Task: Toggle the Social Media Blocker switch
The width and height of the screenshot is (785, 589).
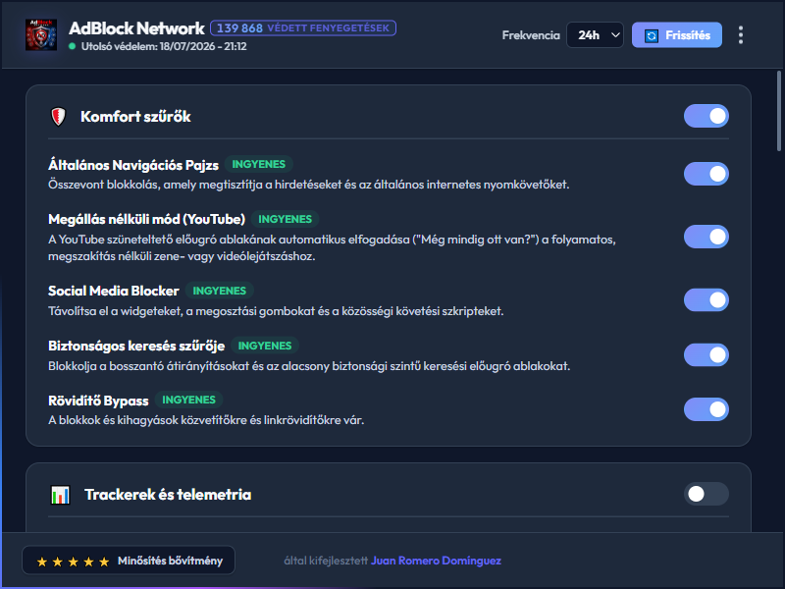Action: pos(706,300)
